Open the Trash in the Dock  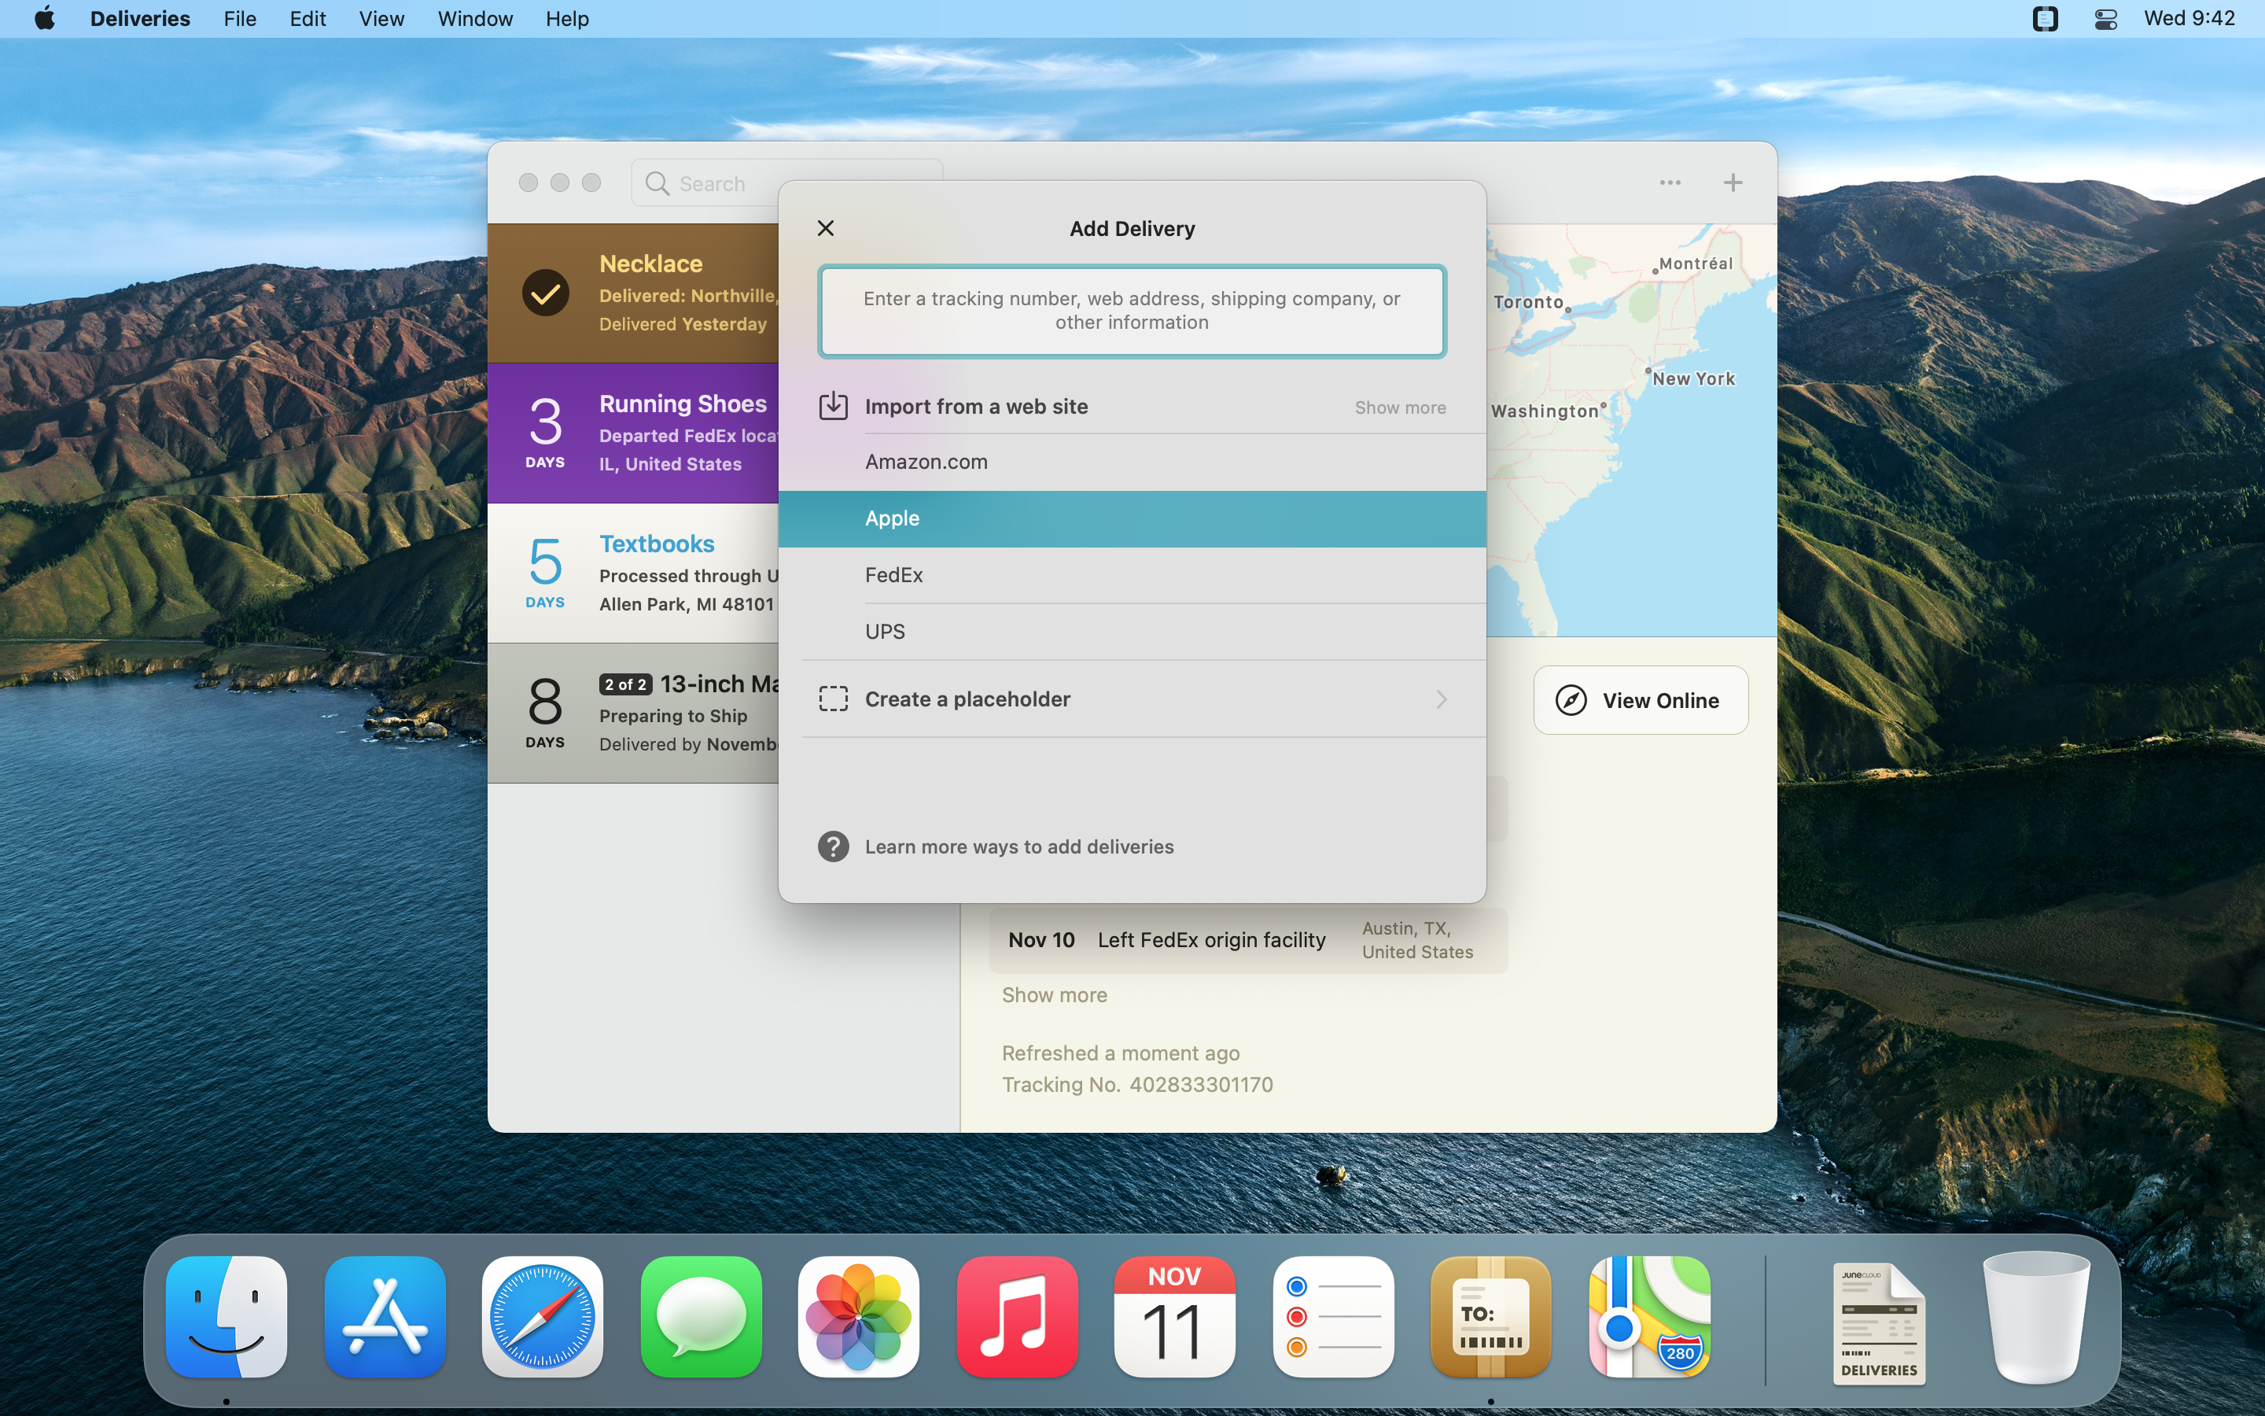click(x=2037, y=1318)
